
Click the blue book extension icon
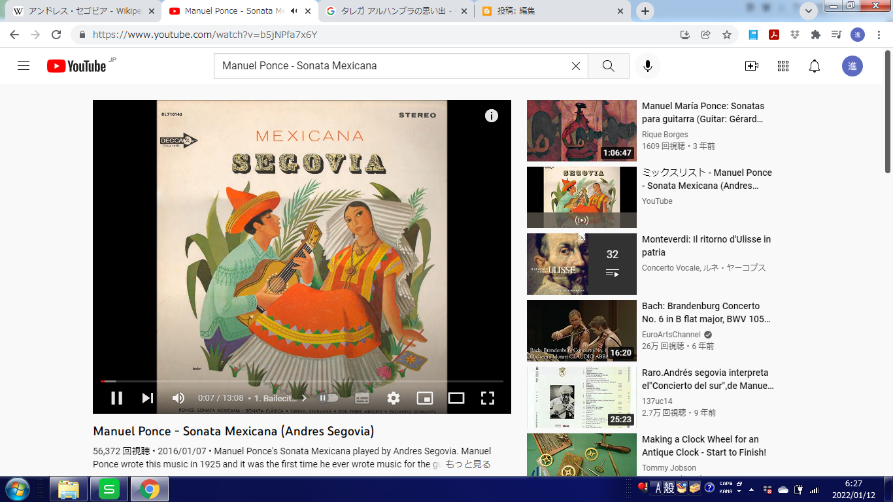tap(753, 35)
